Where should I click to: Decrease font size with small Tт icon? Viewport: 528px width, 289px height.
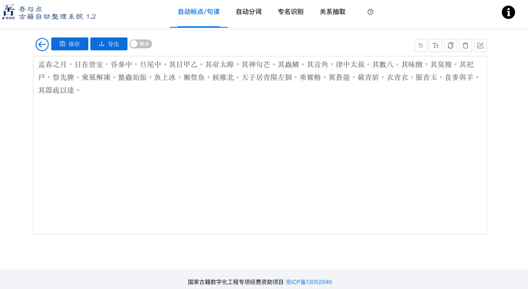click(x=421, y=46)
